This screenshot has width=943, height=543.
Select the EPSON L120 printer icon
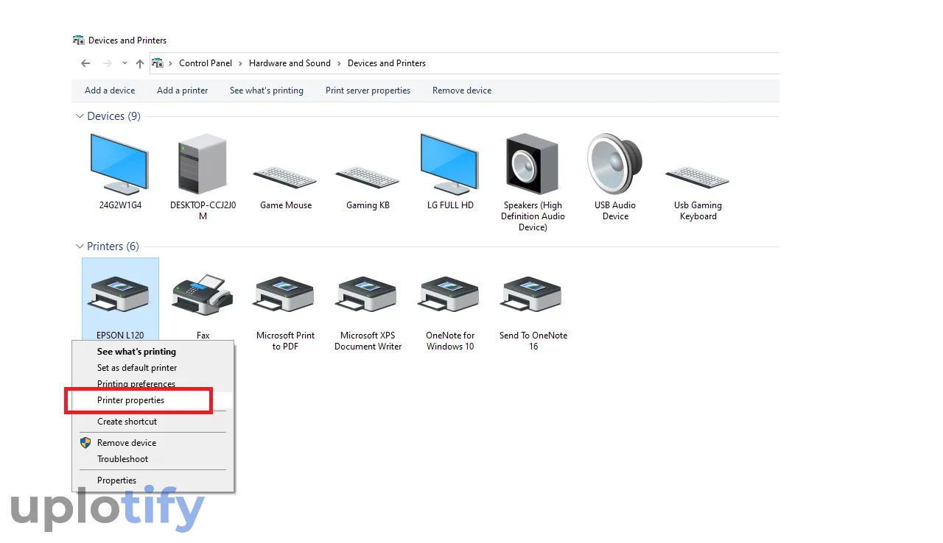click(x=119, y=294)
